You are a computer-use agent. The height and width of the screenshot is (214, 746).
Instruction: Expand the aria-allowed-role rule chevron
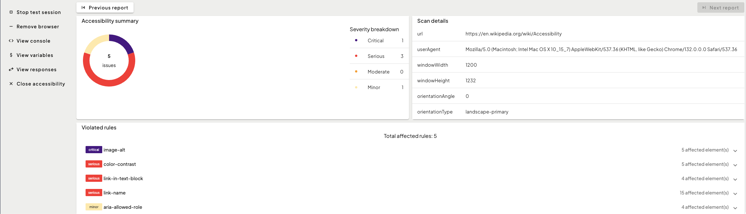(735, 208)
